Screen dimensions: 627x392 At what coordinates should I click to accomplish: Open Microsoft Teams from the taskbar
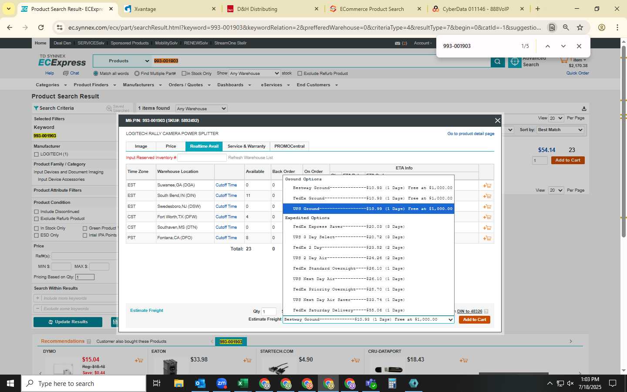click(x=371, y=383)
